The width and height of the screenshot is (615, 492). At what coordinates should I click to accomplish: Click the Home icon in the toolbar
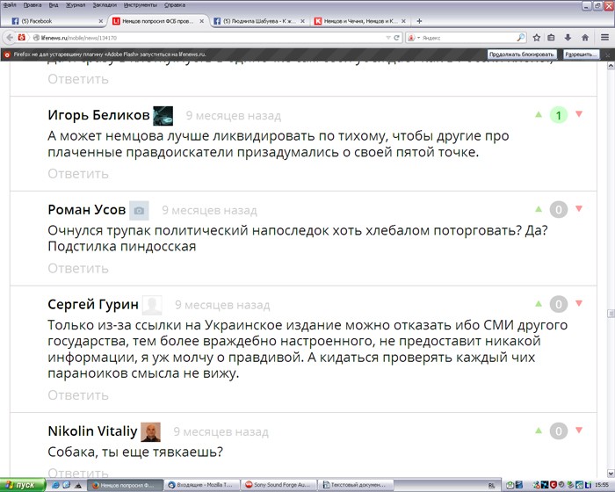(x=583, y=38)
